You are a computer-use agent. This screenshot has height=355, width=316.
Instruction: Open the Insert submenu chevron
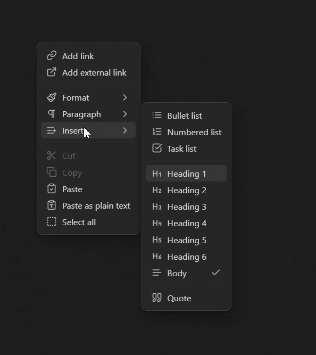124,130
